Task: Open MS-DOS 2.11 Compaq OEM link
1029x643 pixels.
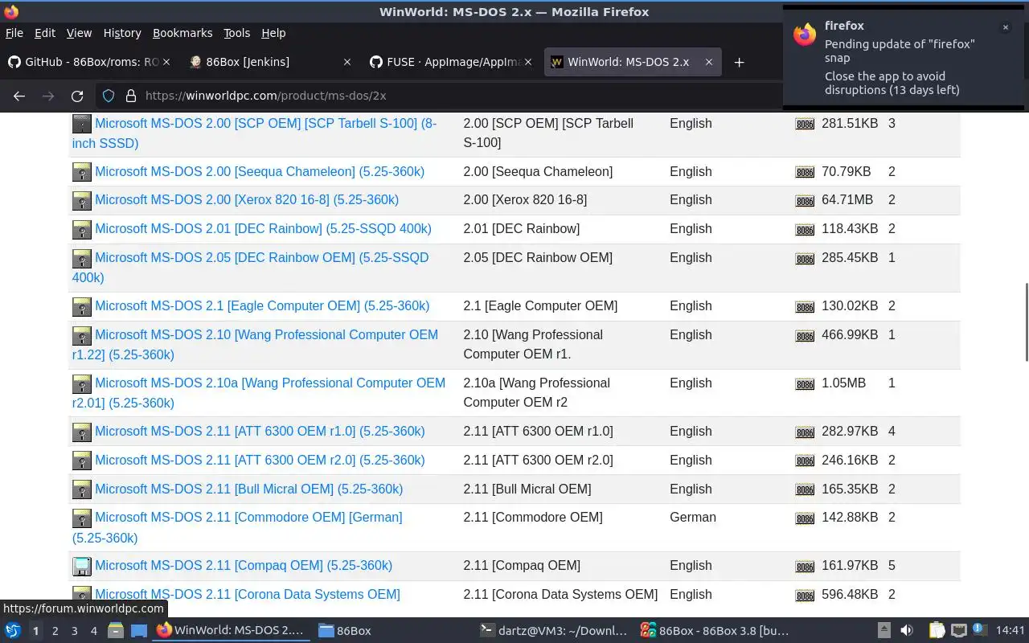Action: [x=244, y=565]
